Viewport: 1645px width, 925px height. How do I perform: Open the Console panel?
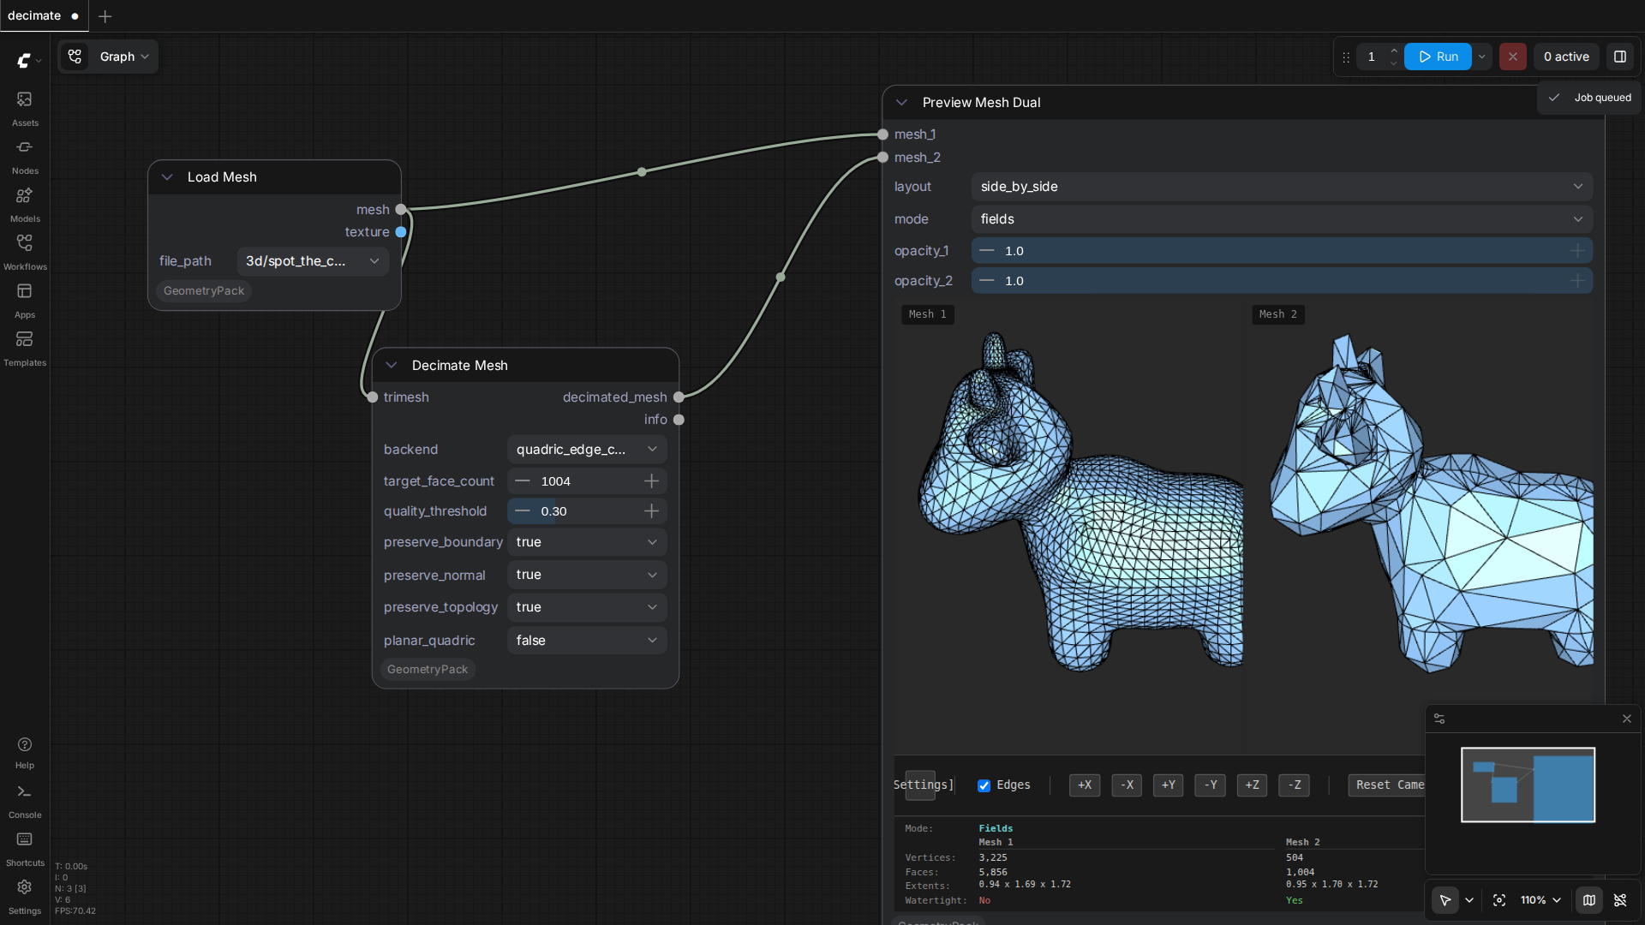coord(25,802)
